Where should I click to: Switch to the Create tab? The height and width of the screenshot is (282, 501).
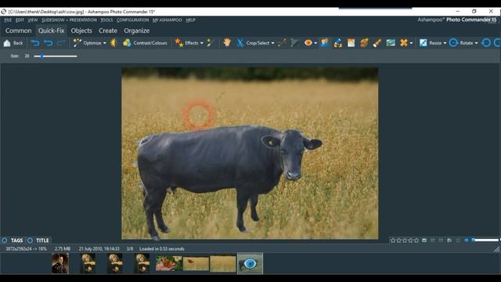108,31
